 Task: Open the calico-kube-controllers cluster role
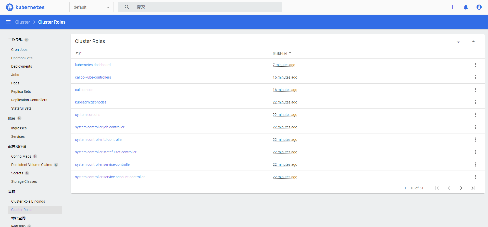[x=93, y=77]
